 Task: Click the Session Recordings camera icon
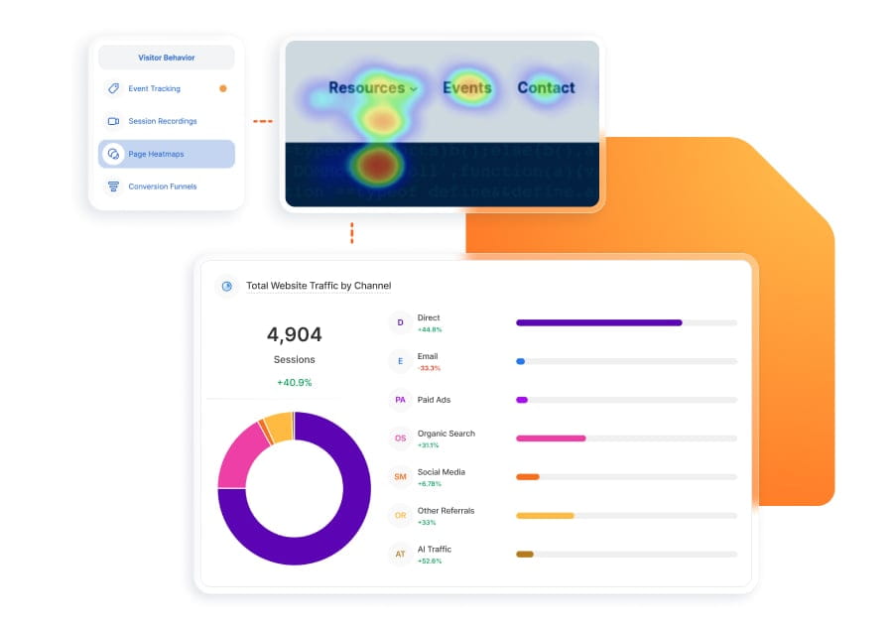112,121
